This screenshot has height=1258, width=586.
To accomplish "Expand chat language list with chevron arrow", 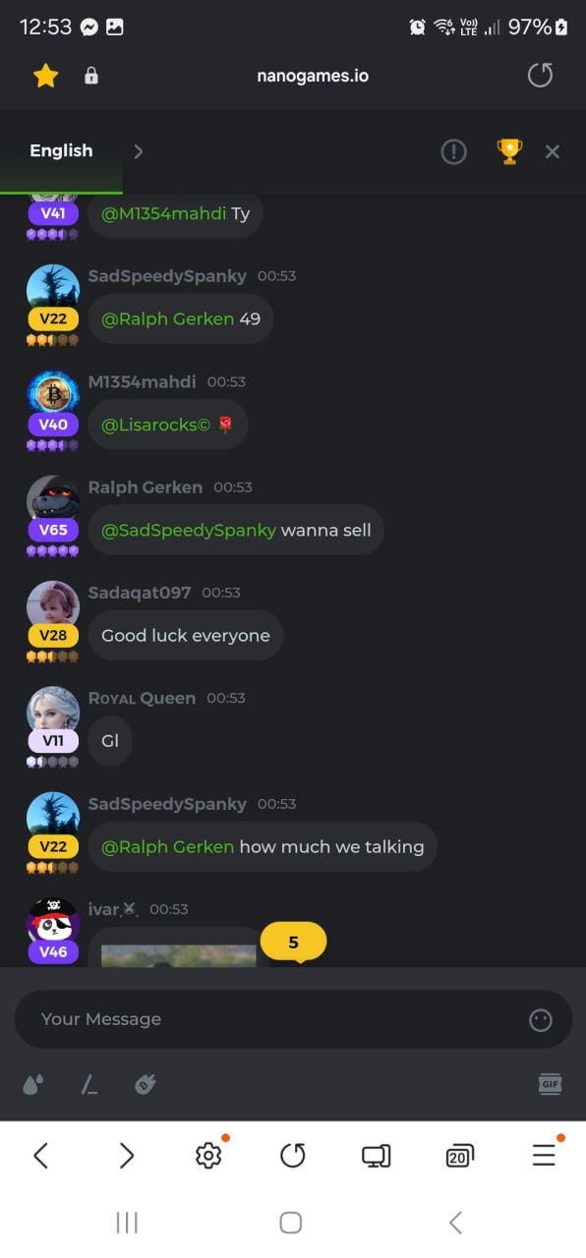I will click(139, 151).
